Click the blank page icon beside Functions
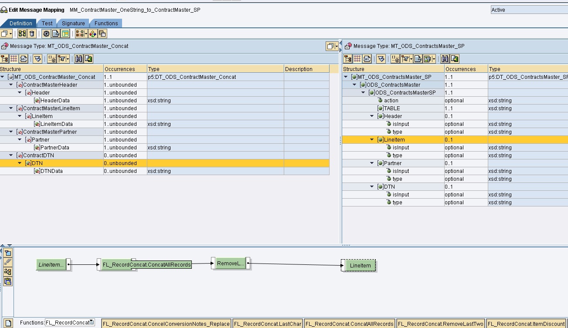This screenshot has height=328, width=568. tap(8, 323)
